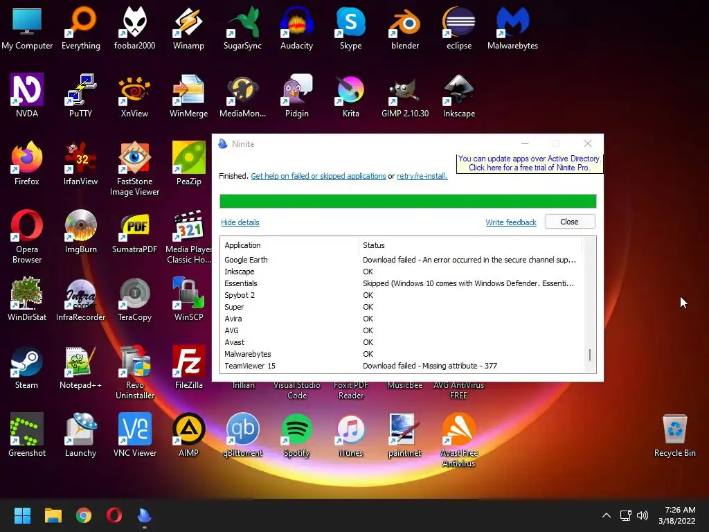Select the PuTTY desktop icon

click(x=80, y=96)
